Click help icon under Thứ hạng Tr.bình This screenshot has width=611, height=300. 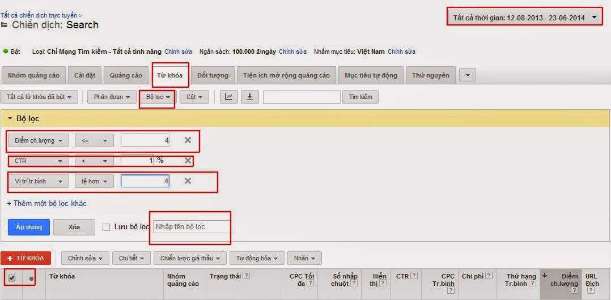(532, 283)
